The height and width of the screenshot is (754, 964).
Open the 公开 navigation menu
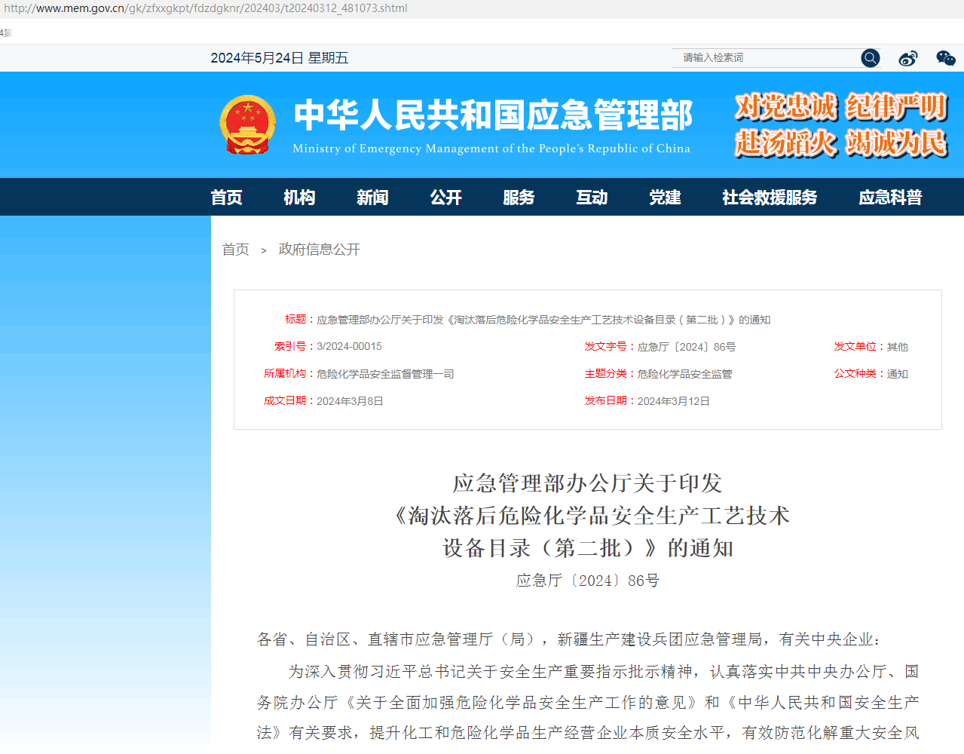(445, 197)
